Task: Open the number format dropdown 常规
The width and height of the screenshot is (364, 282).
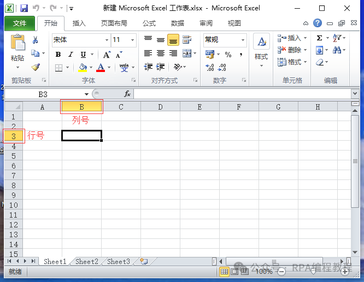Action: pos(243,40)
